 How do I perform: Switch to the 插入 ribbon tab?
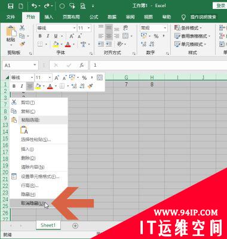tap(48, 17)
